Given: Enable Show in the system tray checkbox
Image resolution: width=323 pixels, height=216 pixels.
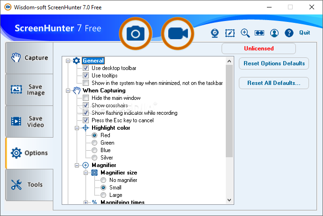Looking at the screenshot, I should click(x=86, y=83).
